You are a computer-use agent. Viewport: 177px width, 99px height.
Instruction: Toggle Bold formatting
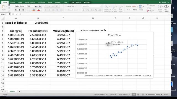pos(16,10)
